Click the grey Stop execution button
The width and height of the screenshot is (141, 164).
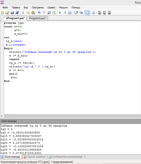click(65, 13)
